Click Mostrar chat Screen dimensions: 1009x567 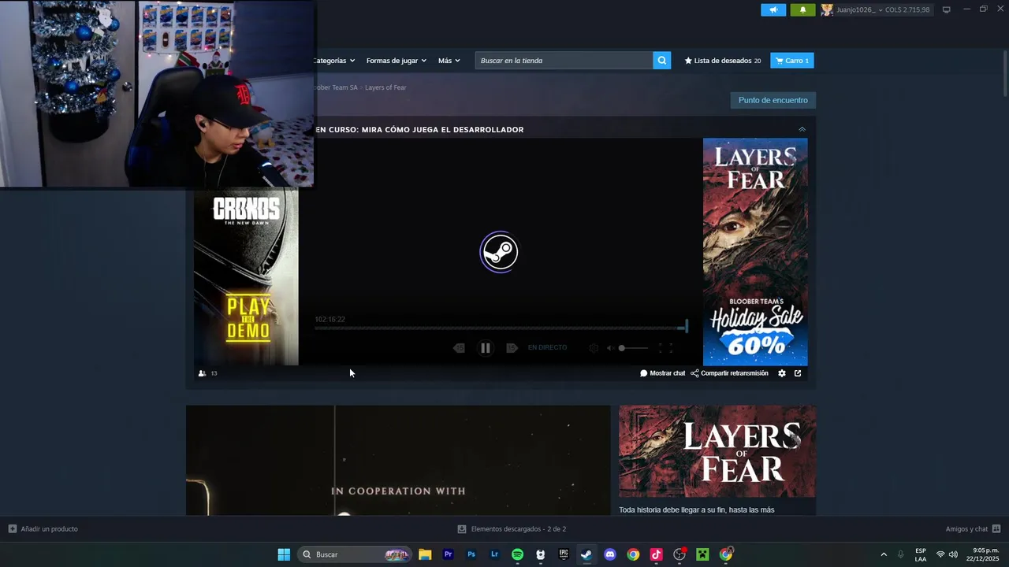663,373
